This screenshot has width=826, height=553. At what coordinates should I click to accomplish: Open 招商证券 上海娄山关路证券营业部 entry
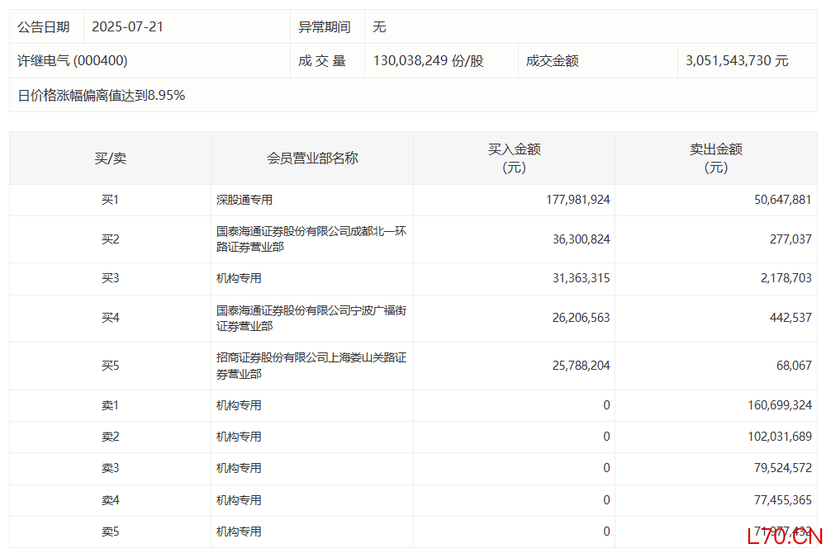311,366
